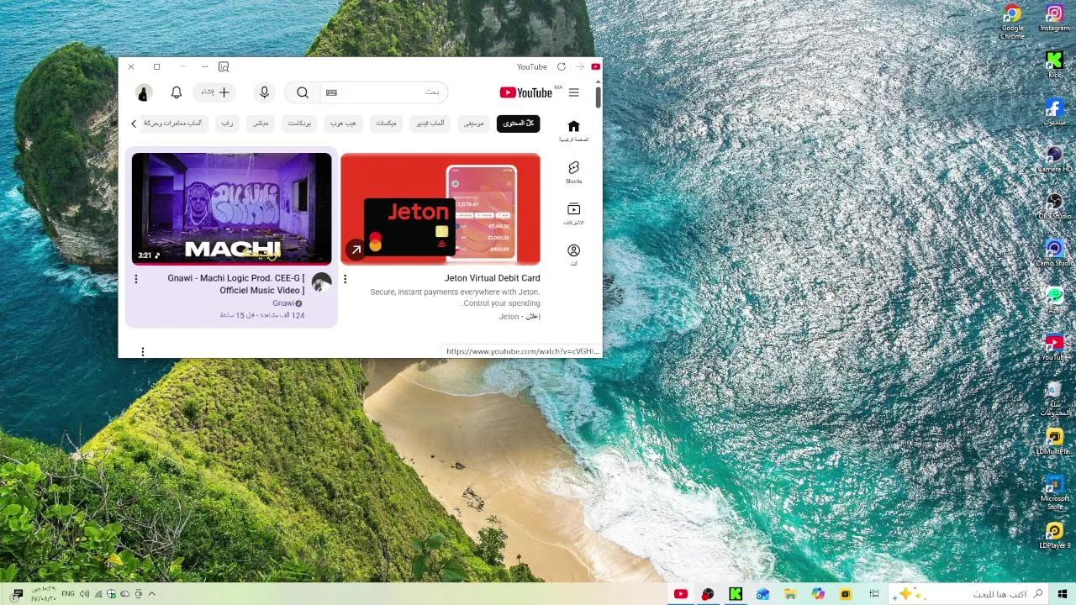The image size is (1076, 605).
Task: Click the taskbar search box
Action: tap(968, 594)
